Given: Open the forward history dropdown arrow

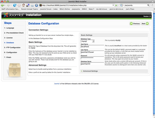Looking at the screenshot, I should pyautogui.click(x=11, y=5).
